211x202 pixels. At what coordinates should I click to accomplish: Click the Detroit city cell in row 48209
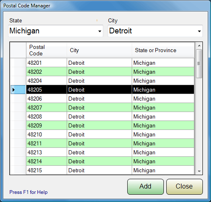tap(99, 125)
